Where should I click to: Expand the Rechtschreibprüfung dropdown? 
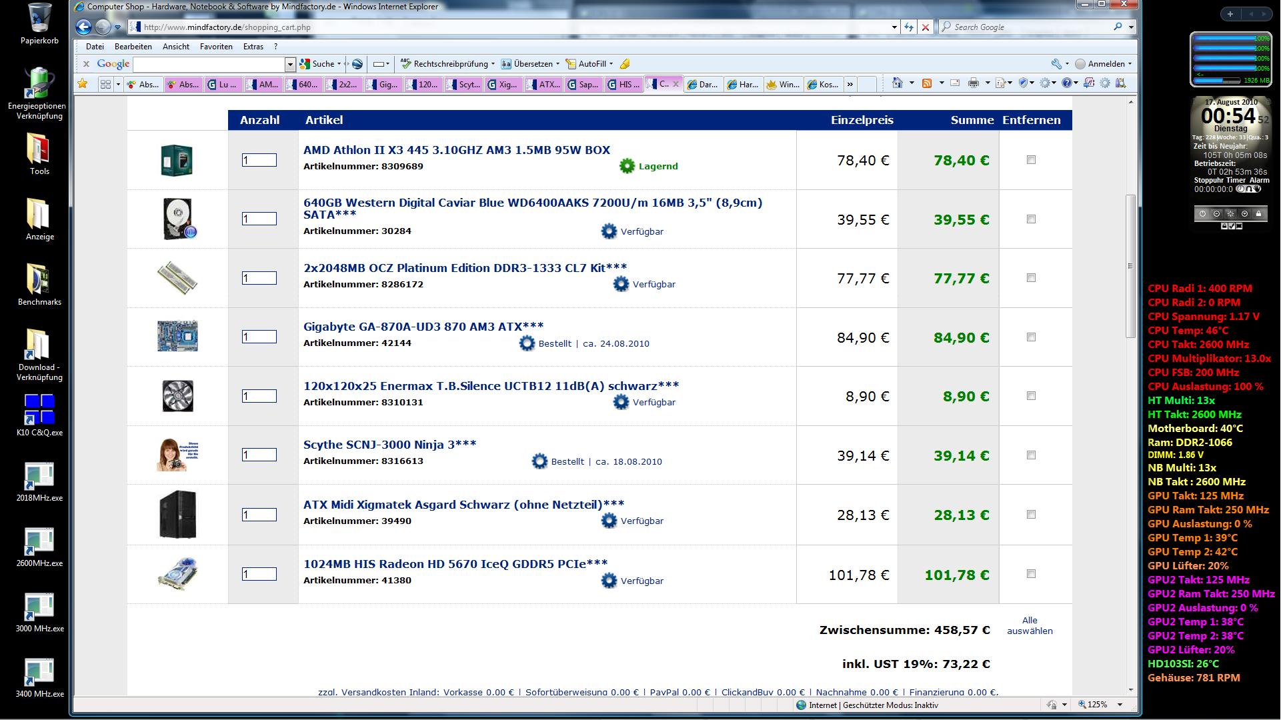[493, 64]
